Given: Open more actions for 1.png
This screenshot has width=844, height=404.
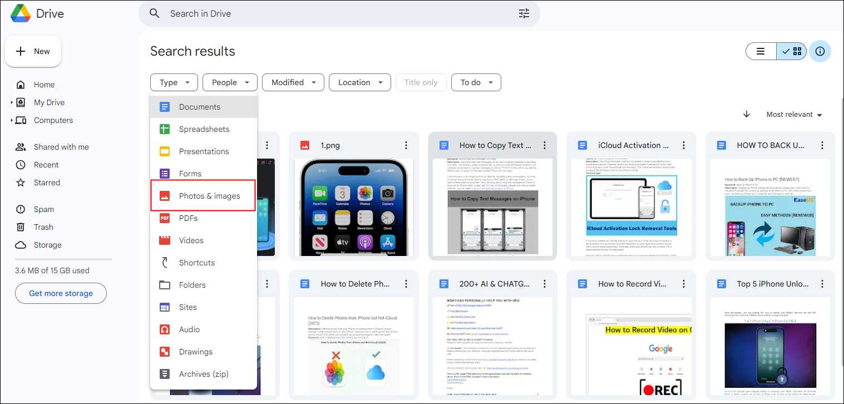Looking at the screenshot, I should point(406,145).
